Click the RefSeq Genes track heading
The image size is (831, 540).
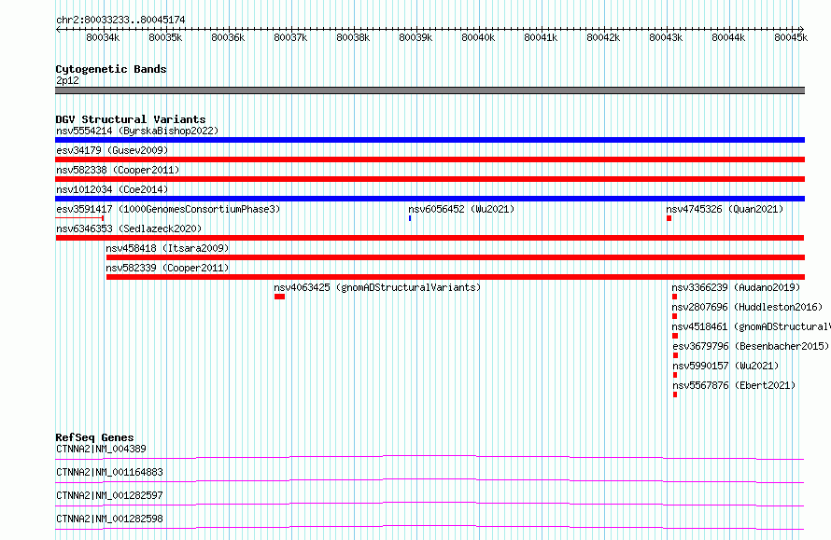(x=94, y=437)
